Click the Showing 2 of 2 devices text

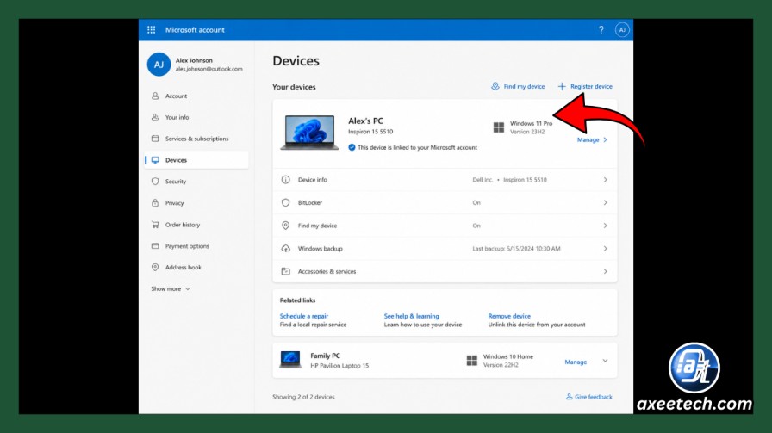pos(304,397)
